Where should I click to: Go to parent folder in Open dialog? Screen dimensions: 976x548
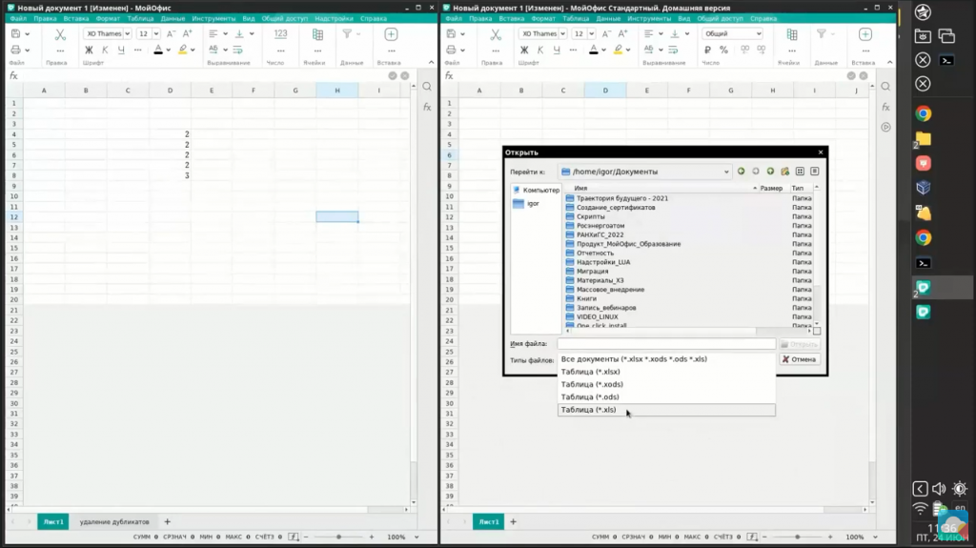coord(770,172)
